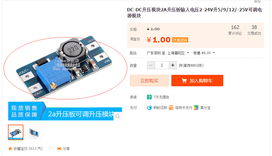272x156 pixels.
Task: Click the shopping cart icon on 加入购物车
Action: [184, 81]
